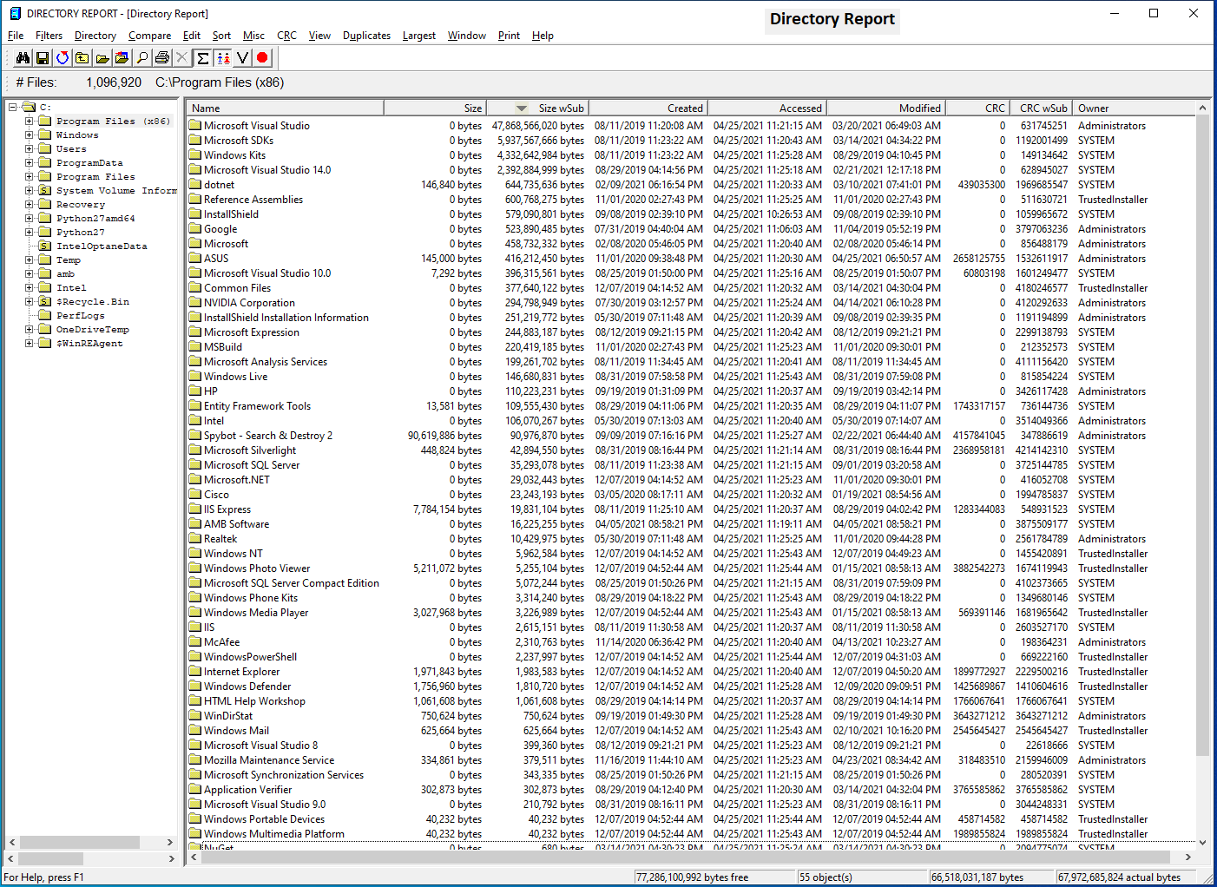Viewport: 1217px width, 887px height.
Task: Open the File menu
Action: (x=16, y=36)
